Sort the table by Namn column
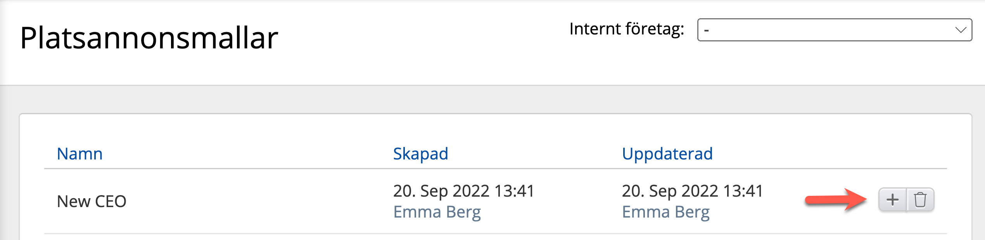Screen dimensions: 985x240 [x=79, y=154]
